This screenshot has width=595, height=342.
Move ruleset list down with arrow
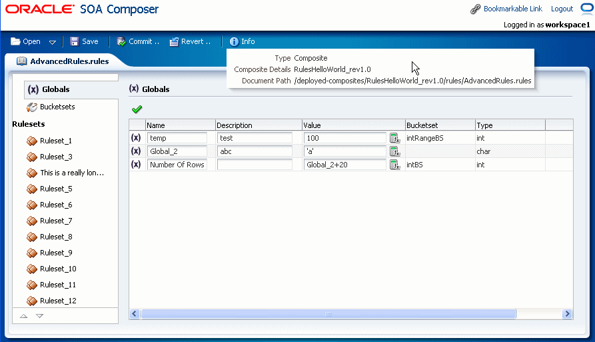click(x=39, y=316)
